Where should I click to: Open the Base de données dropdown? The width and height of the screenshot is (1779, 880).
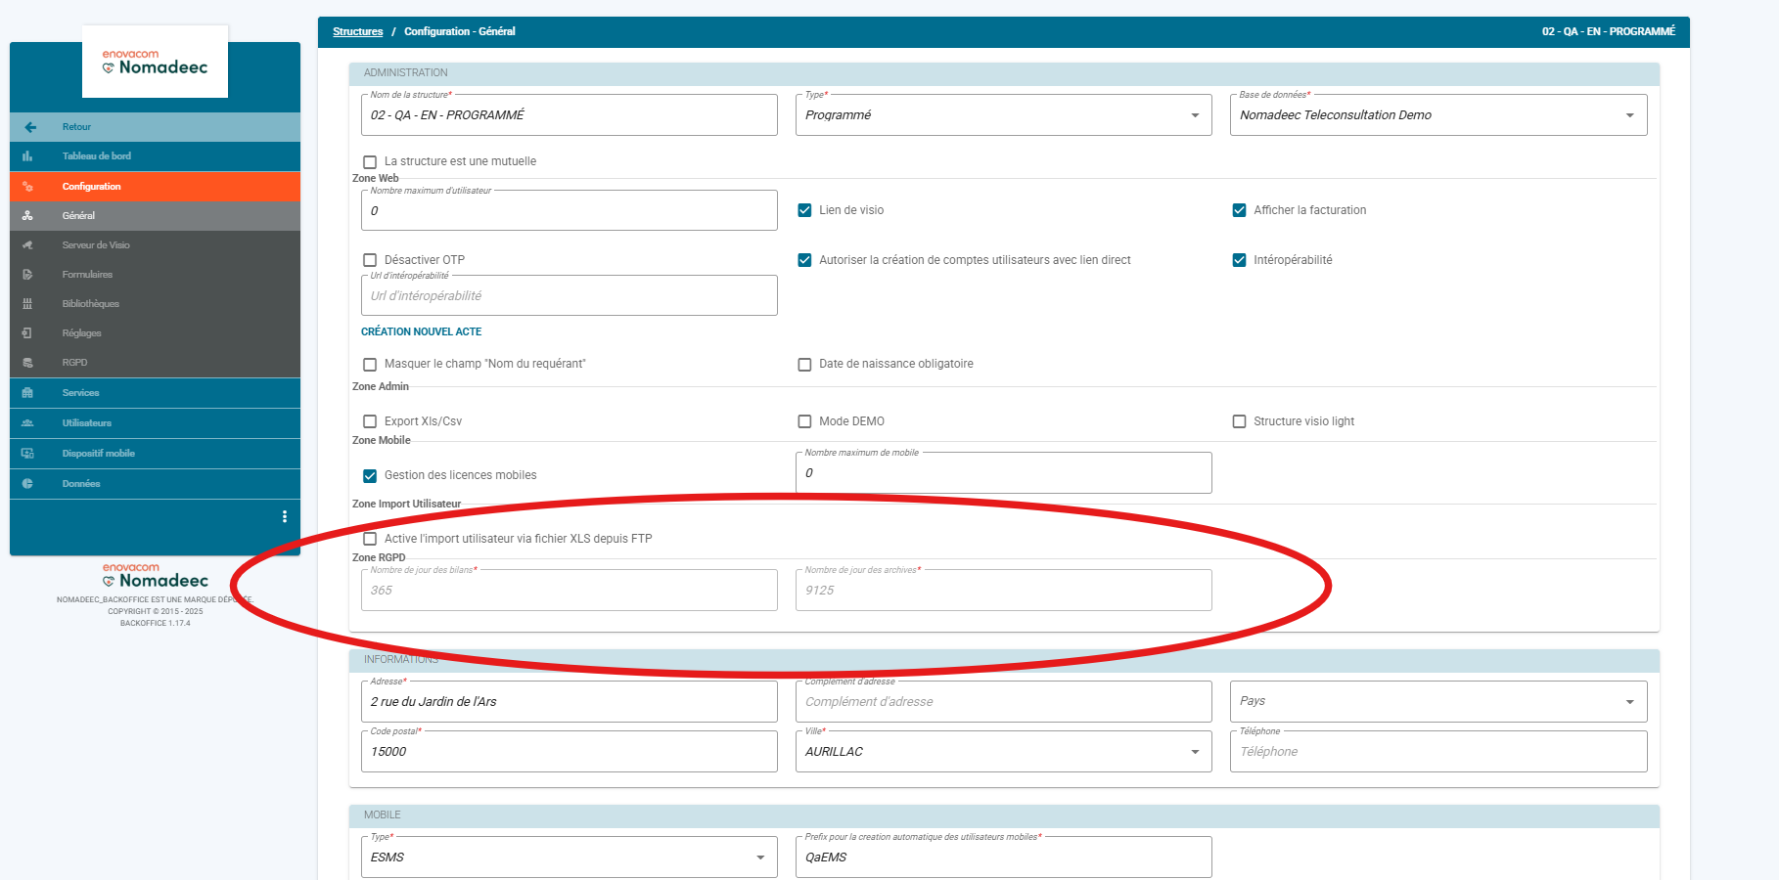click(x=1438, y=115)
